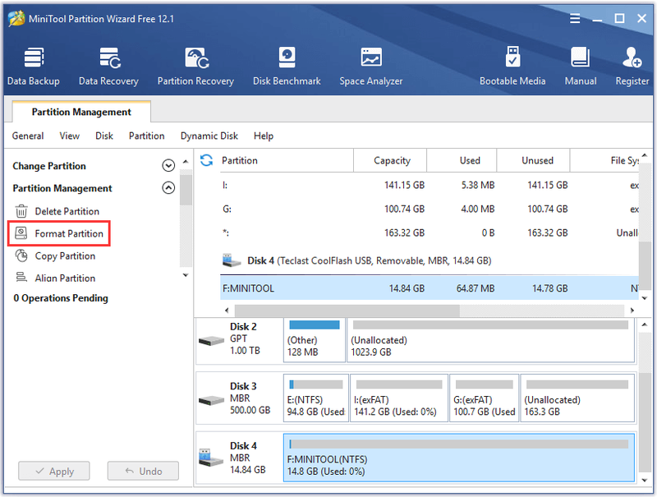Start the Disk Benchmark tool
Screen dimensions: 657x497
287,67
